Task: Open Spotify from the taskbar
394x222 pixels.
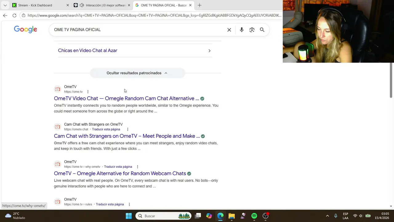Action: [254, 216]
